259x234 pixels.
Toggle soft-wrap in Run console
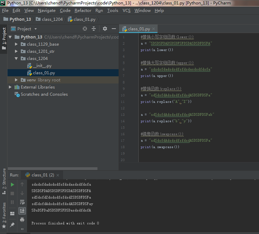tap(22, 202)
